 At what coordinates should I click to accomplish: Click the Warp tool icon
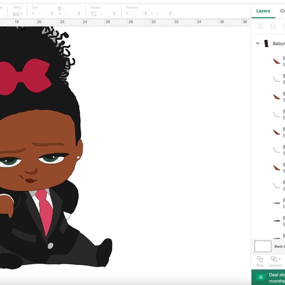point(16,14)
